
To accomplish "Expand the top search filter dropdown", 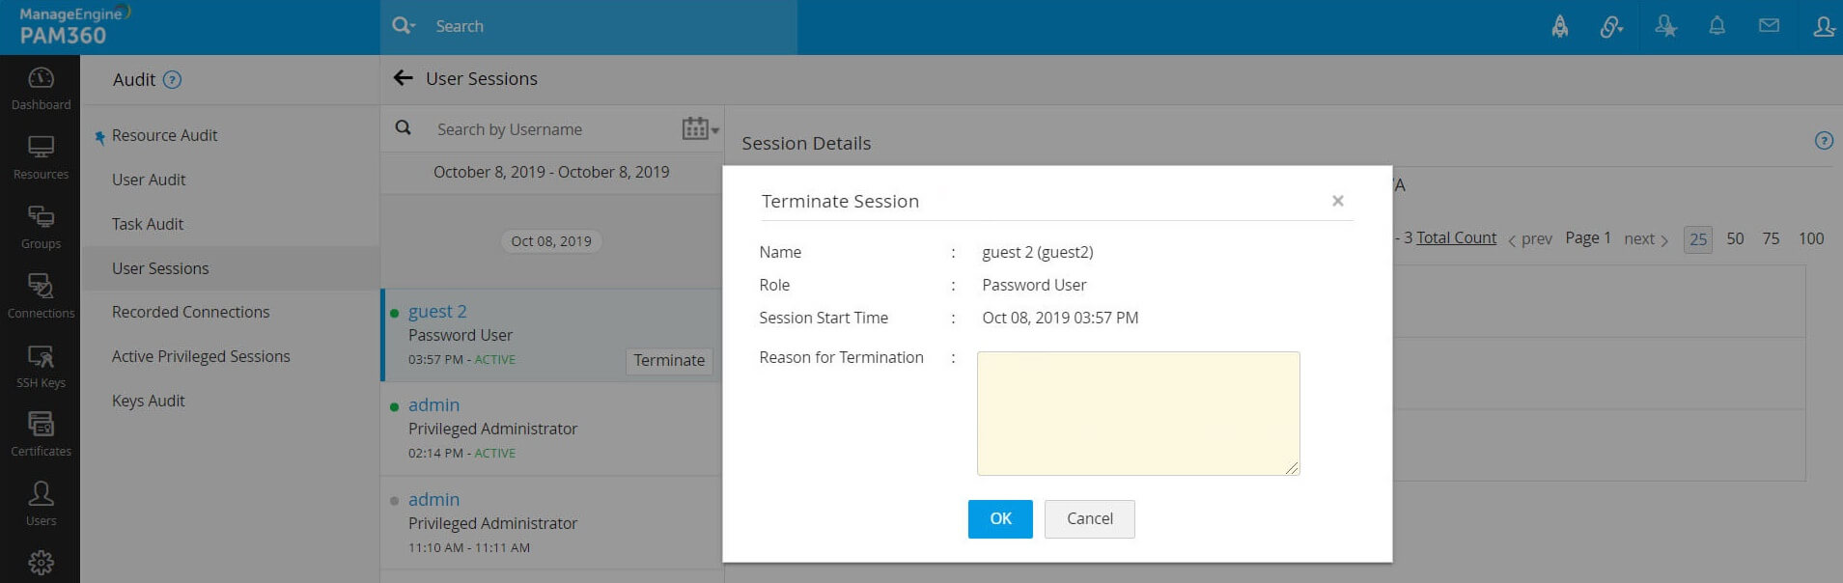I will pos(404,26).
